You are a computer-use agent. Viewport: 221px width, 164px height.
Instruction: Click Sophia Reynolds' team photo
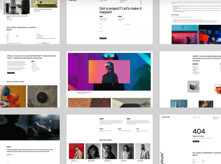(x=93, y=151)
